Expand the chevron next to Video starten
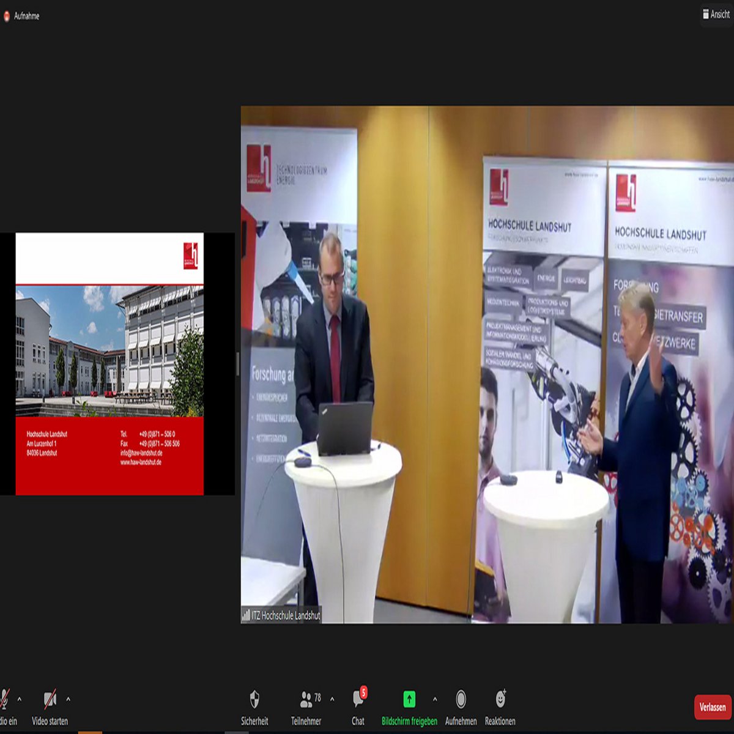 [x=68, y=699]
